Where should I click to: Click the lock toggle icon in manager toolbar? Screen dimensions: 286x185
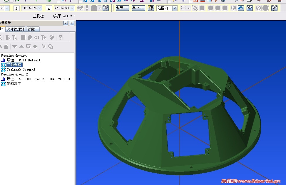6,46
